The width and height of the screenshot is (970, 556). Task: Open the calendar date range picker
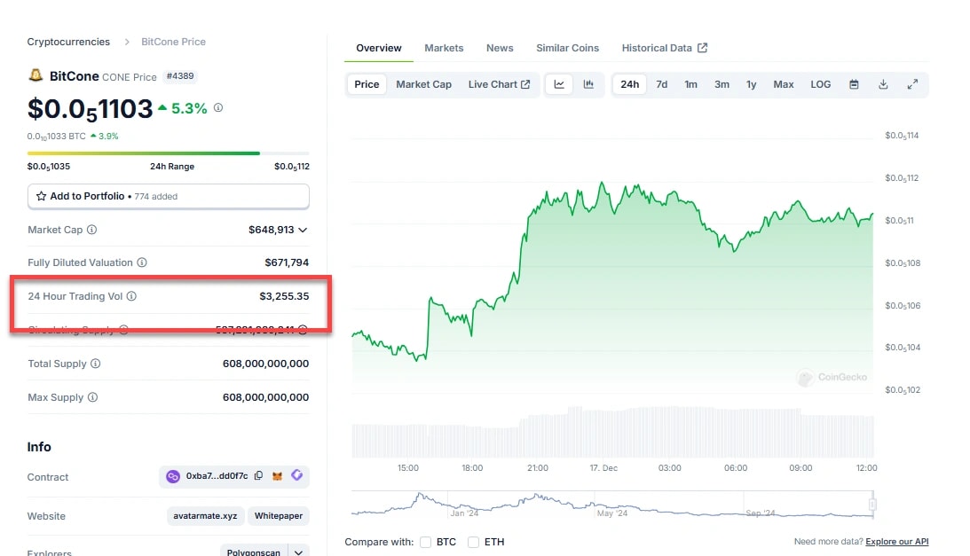coord(854,84)
